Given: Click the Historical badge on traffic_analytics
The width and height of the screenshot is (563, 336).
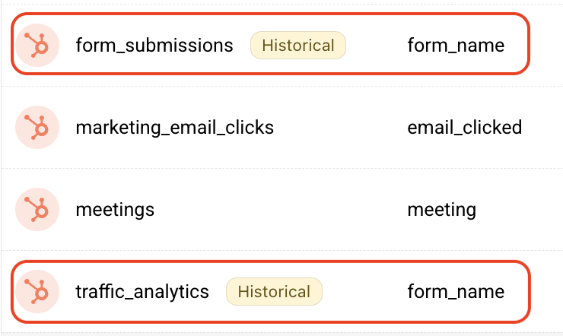Looking at the screenshot, I should click(274, 292).
